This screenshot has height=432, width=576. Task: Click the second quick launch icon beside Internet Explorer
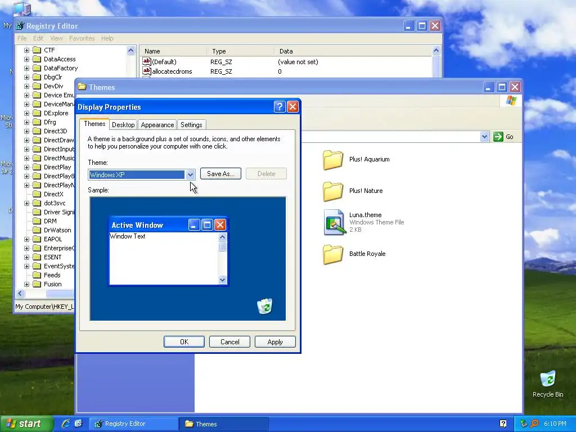pyautogui.click(x=79, y=424)
